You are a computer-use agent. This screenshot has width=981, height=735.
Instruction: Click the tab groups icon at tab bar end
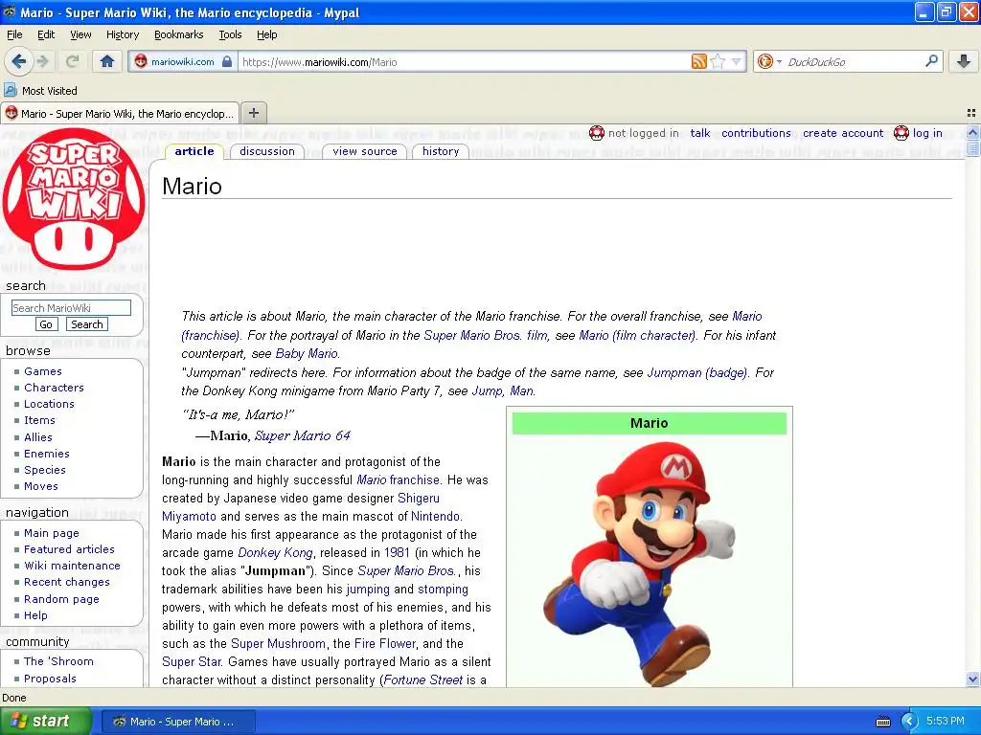[971, 113]
